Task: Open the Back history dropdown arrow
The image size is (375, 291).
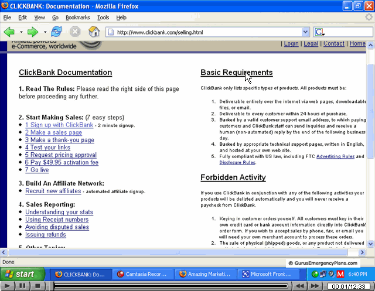Action: [x=21, y=32]
